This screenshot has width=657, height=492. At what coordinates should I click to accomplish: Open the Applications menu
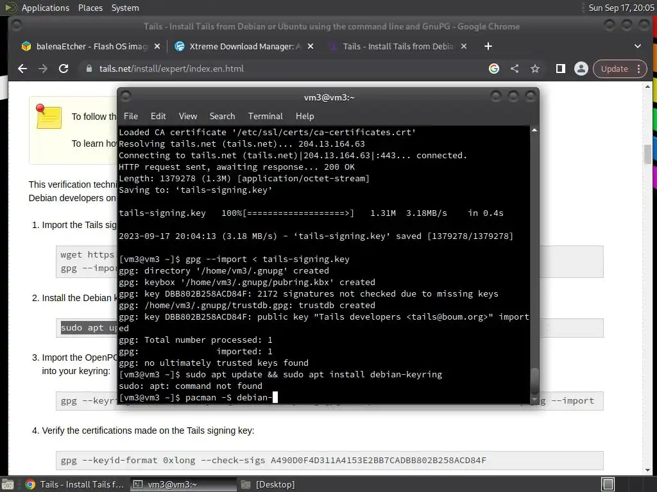(x=46, y=8)
